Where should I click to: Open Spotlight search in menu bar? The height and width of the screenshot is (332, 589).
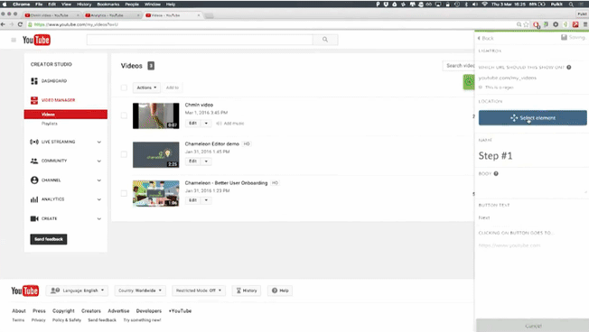coord(571,5)
